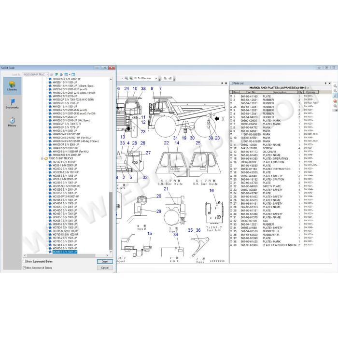Image resolution: width=338 pixels, height=338 pixels.
Task: Click the book tree vertical scrollbar thumb
Action: [x=111, y=220]
